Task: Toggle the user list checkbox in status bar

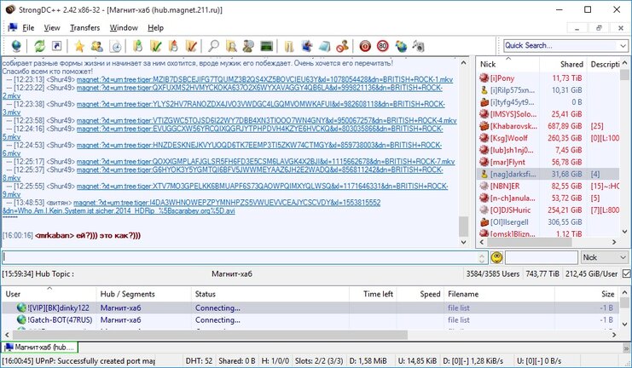Action: tap(626, 273)
